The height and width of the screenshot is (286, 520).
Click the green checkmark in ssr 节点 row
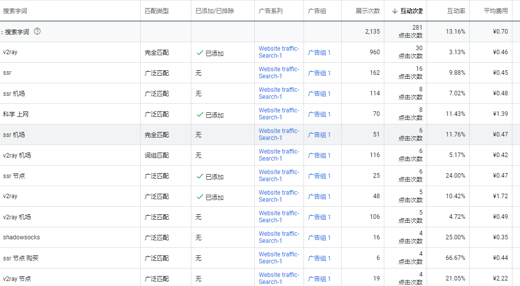coord(199,176)
